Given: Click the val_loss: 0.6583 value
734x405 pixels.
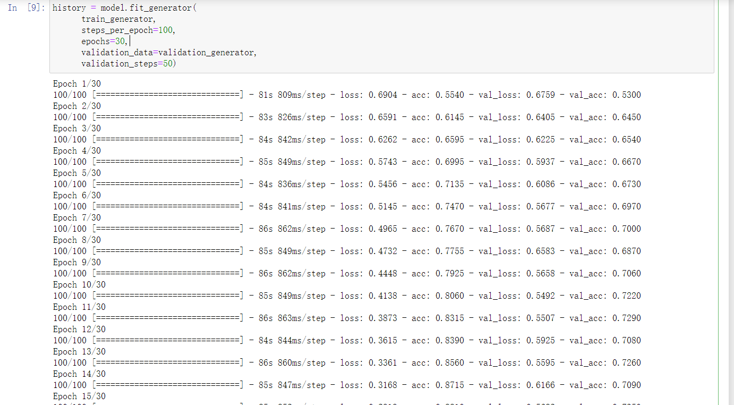Looking at the screenshot, I should [517, 251].
